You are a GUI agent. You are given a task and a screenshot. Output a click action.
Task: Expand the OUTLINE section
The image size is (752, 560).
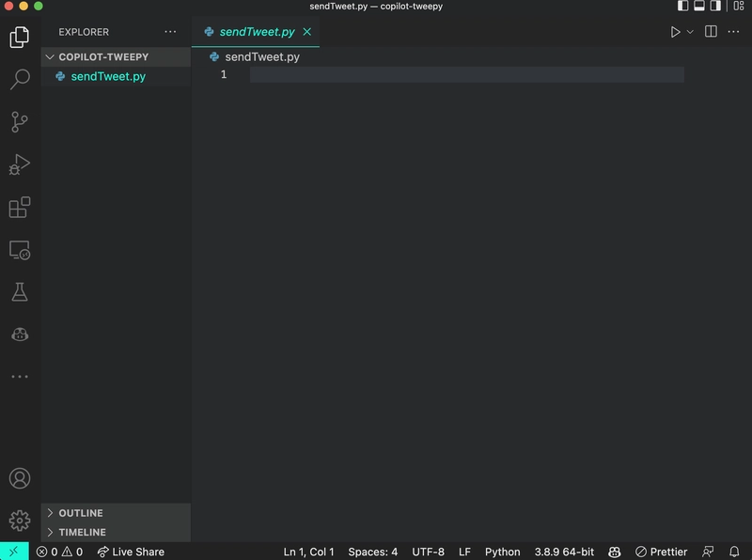81,513
